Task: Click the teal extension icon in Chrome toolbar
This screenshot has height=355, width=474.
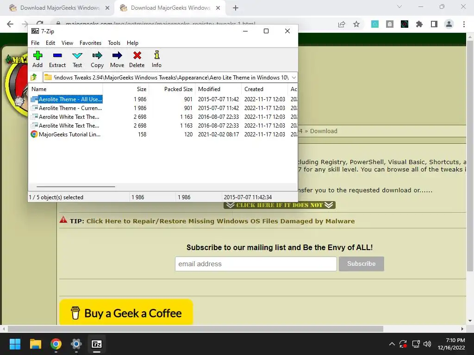Action: (375, 24)
